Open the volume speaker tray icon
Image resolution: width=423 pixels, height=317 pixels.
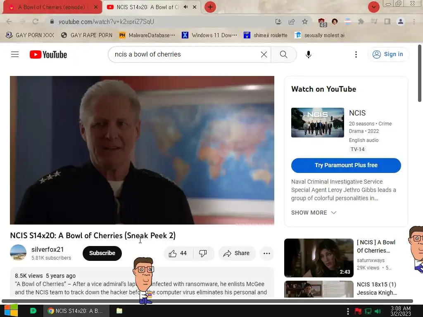click(x=378, y=311)
